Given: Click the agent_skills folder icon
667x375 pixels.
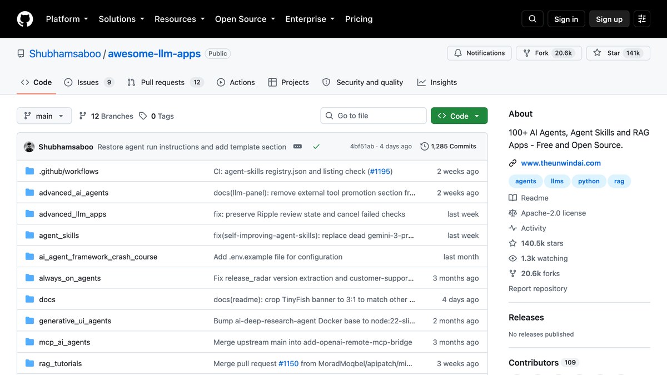Looking at the screenshot, I should click(x=30, y=236).
